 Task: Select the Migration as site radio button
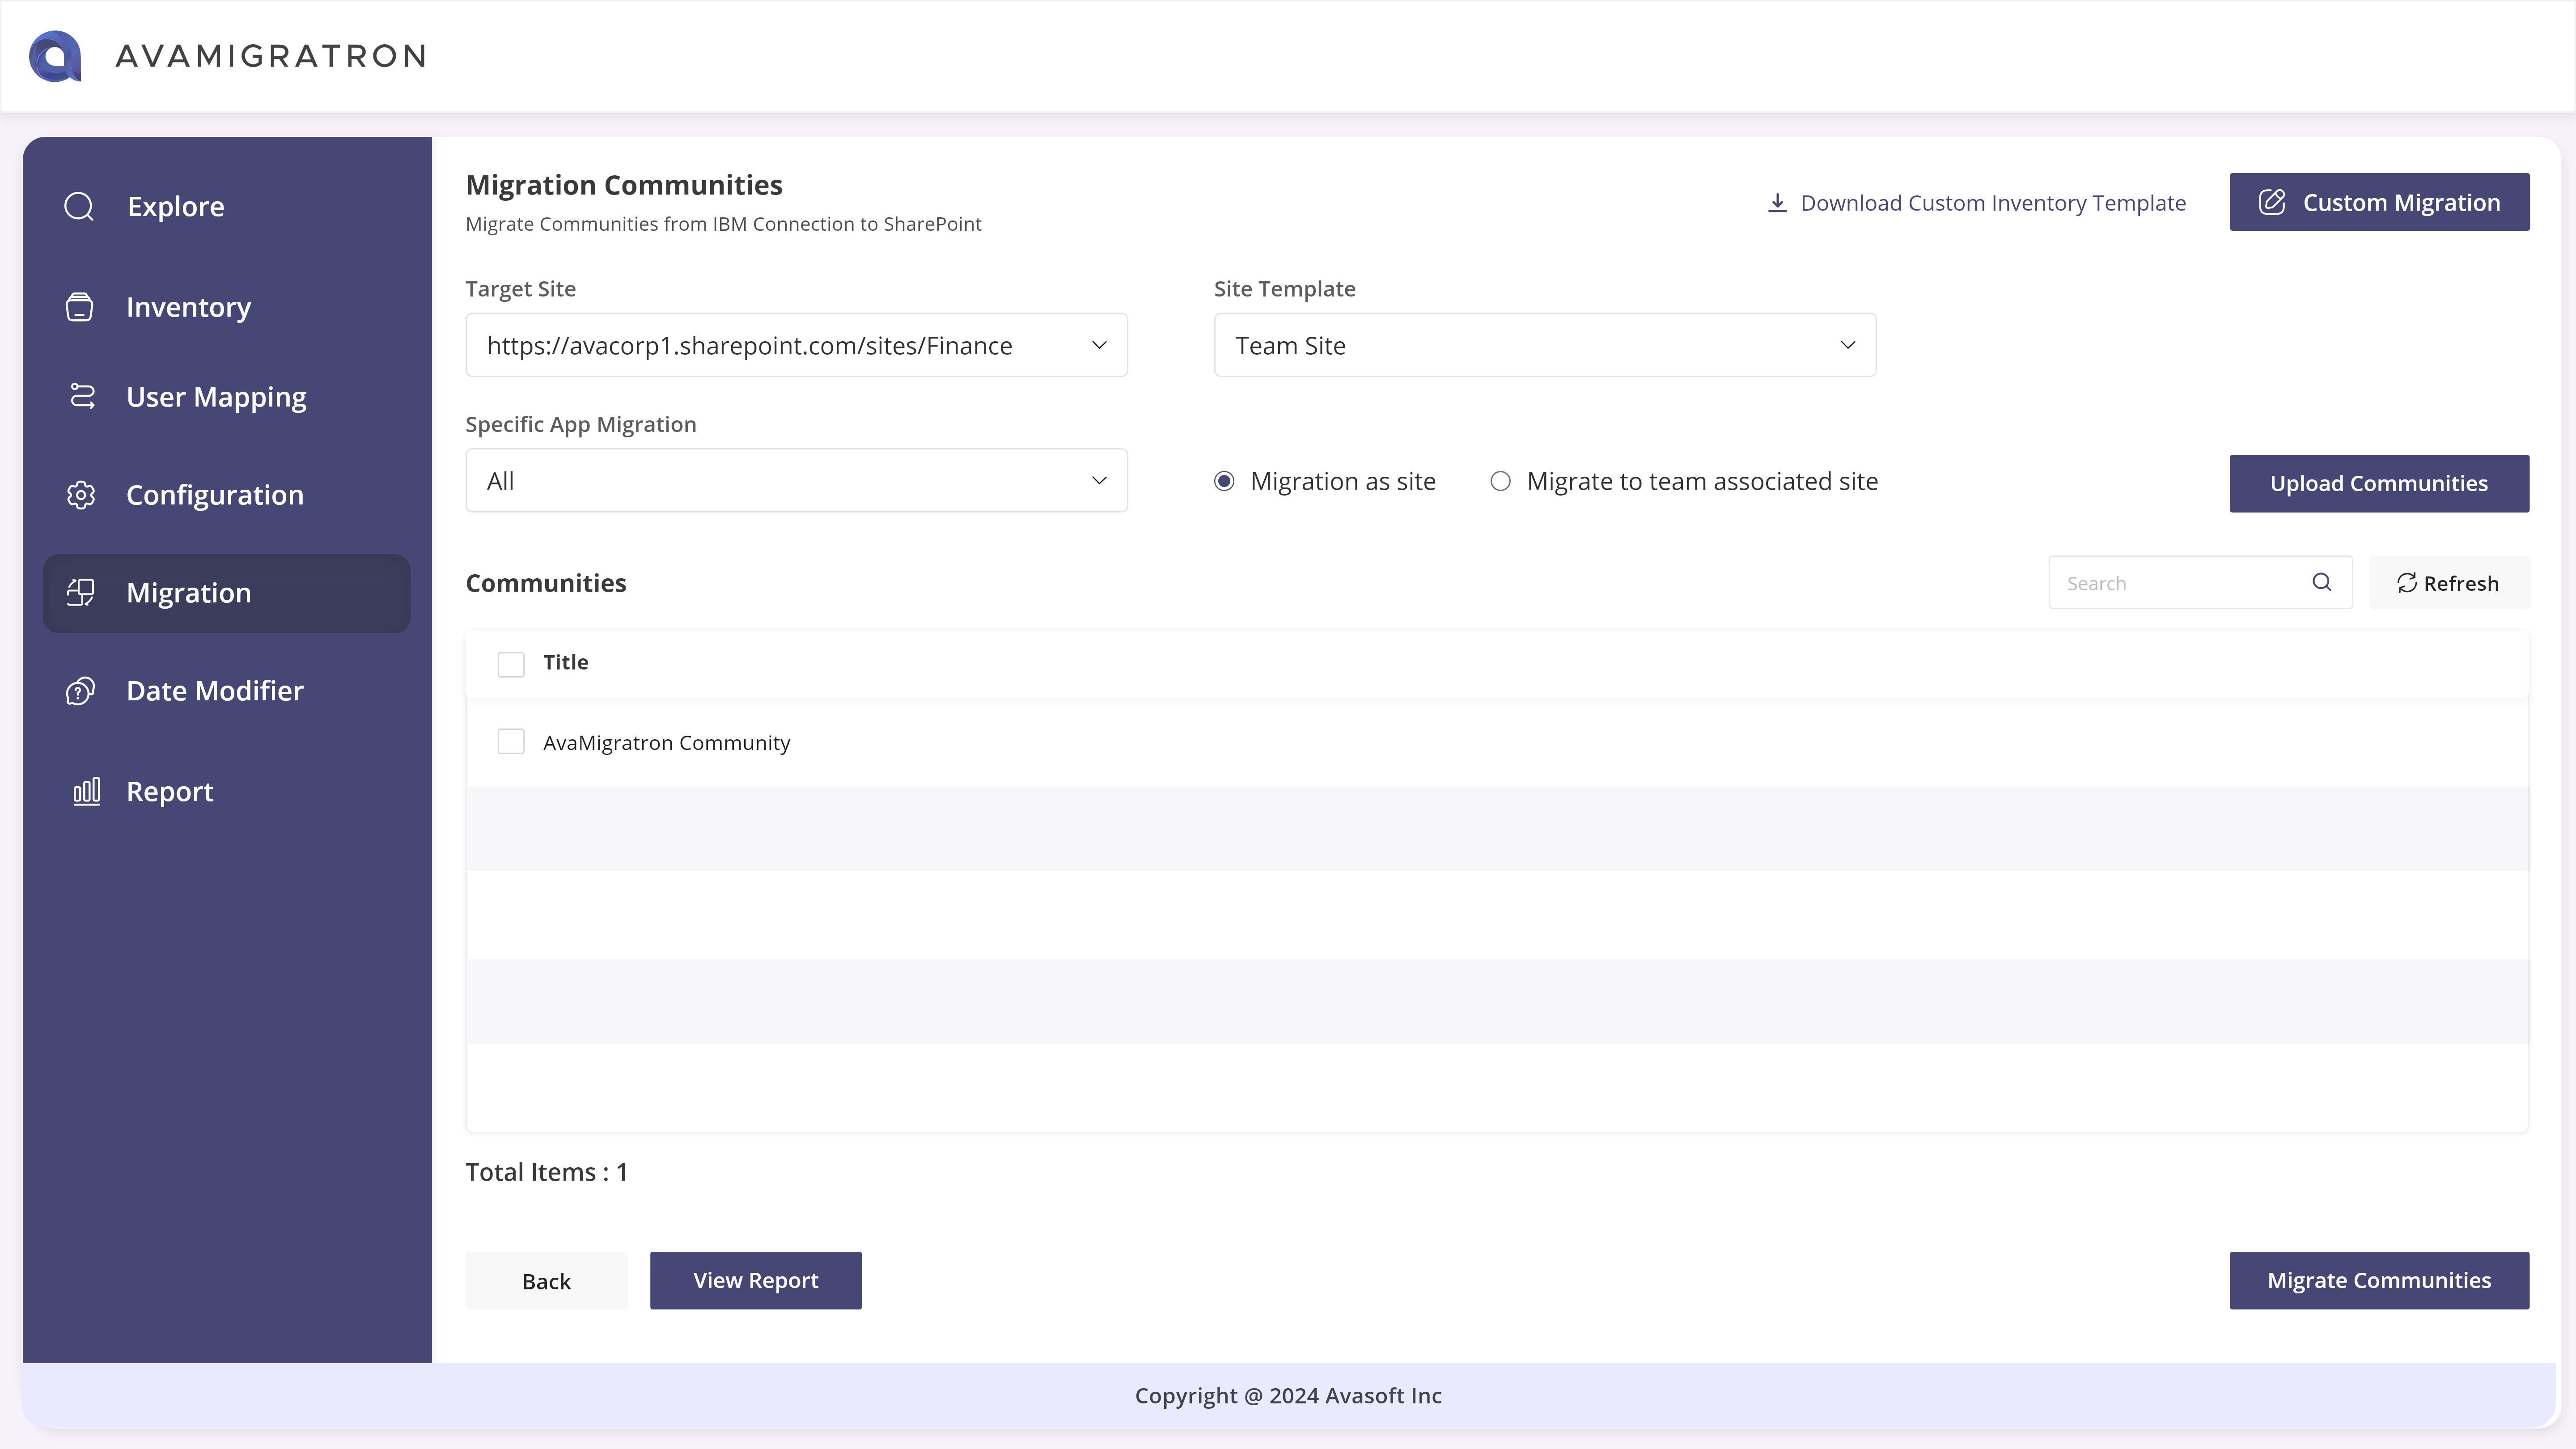pos(1224,481)
